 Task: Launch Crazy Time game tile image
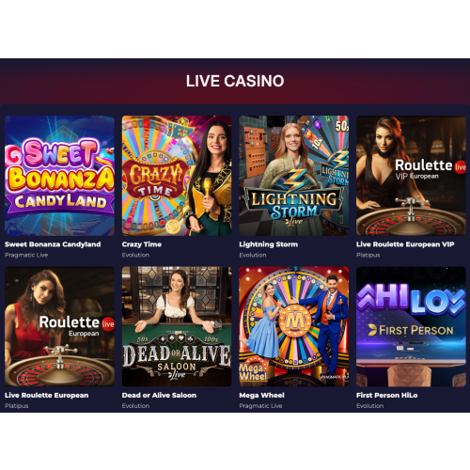177,176
